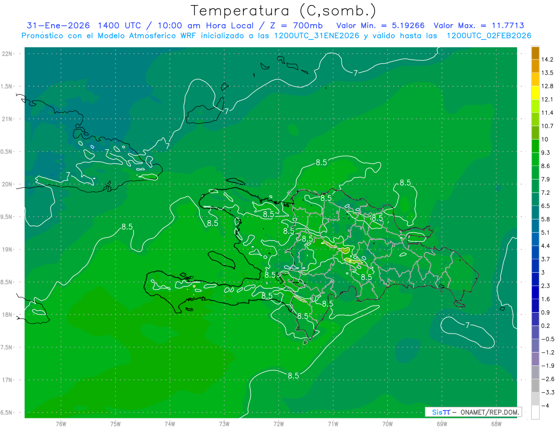Click the 'Valor Min. = 5.19266' readout
Screen dimensions: 557x430
[x=381, y=26]
